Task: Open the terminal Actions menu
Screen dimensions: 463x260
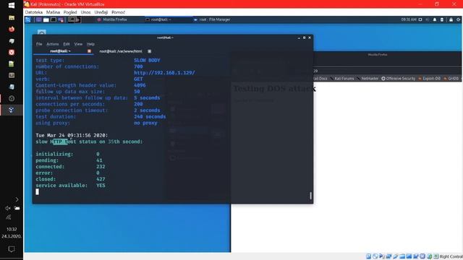Action: pyautogui.click(x=53, y=44)
